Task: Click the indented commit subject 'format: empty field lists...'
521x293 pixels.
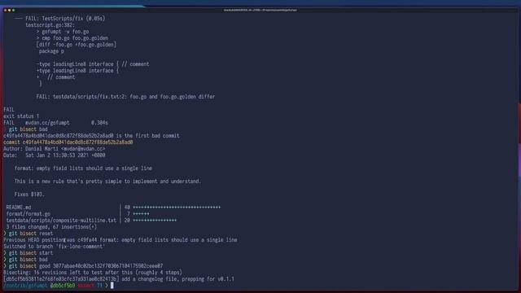Action: (83, 168)
